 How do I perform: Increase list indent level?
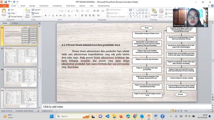point(98,11)
